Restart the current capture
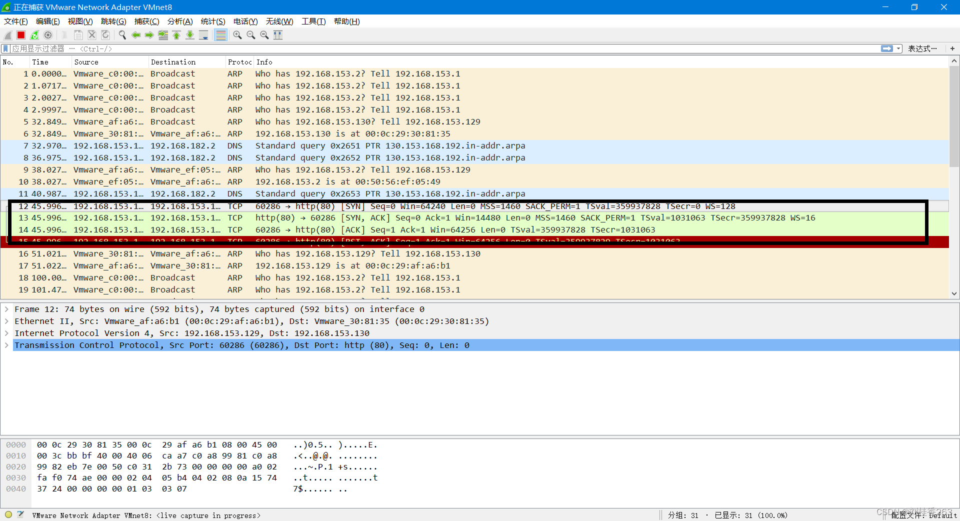This screenshot has height=521, width=960. 34,35
